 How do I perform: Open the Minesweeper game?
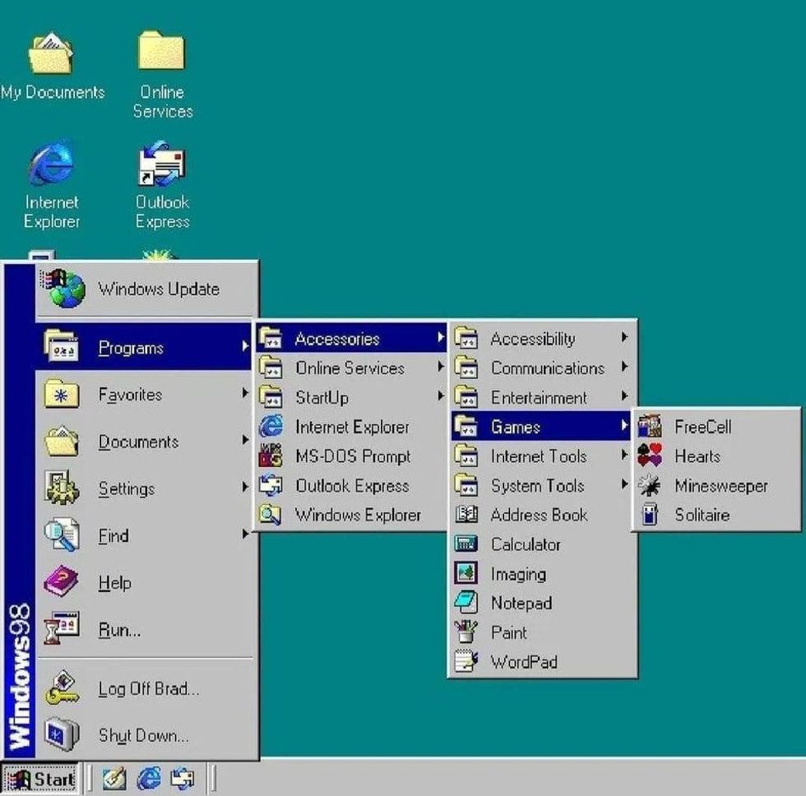click(x=720, y=486)
